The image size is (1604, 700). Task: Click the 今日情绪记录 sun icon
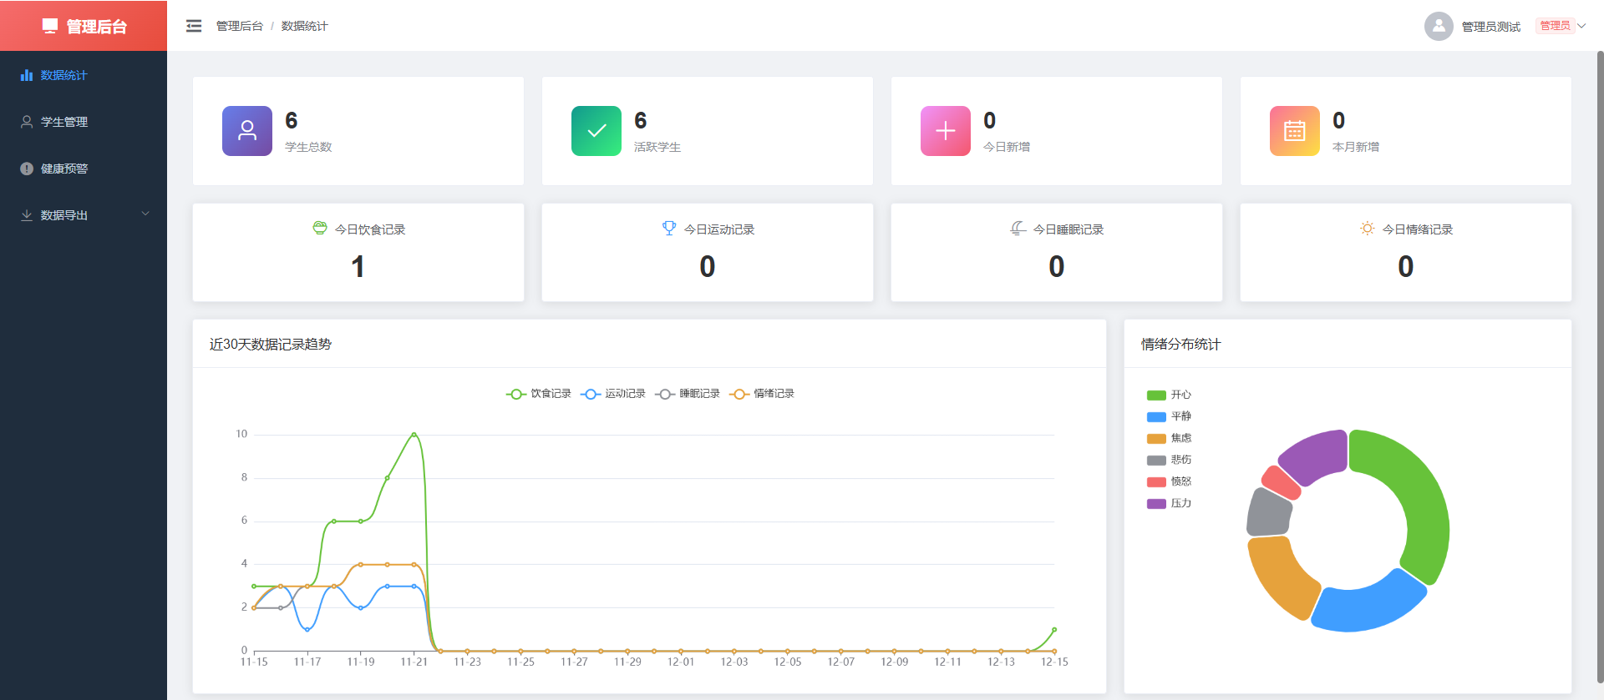click(x=1368, y=228)
